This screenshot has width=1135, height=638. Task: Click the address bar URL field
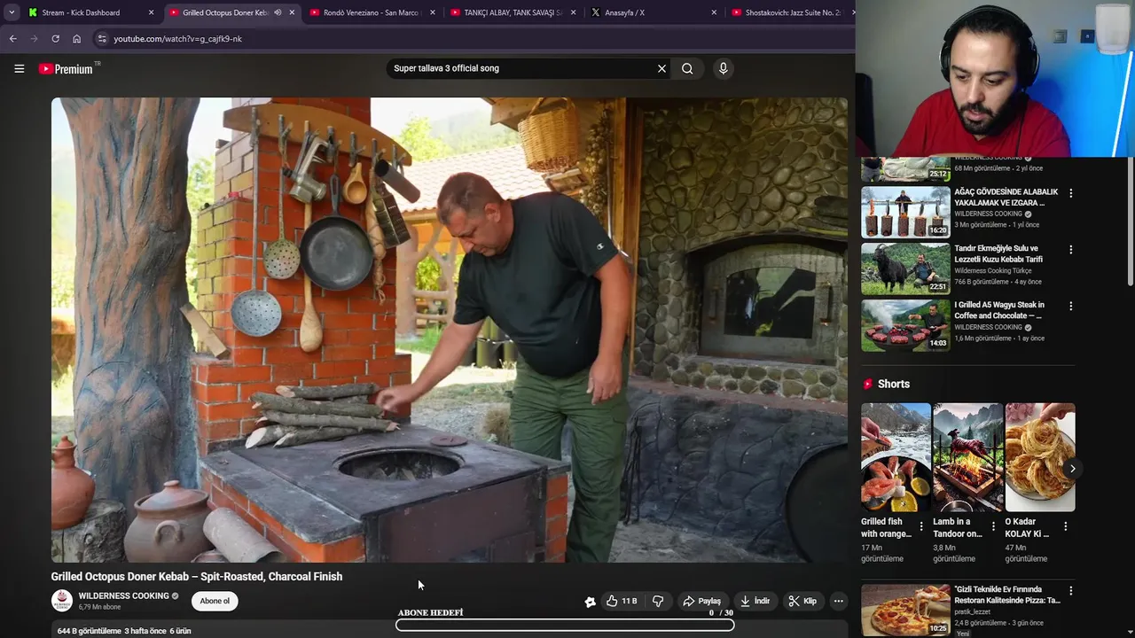pos(474,39)
